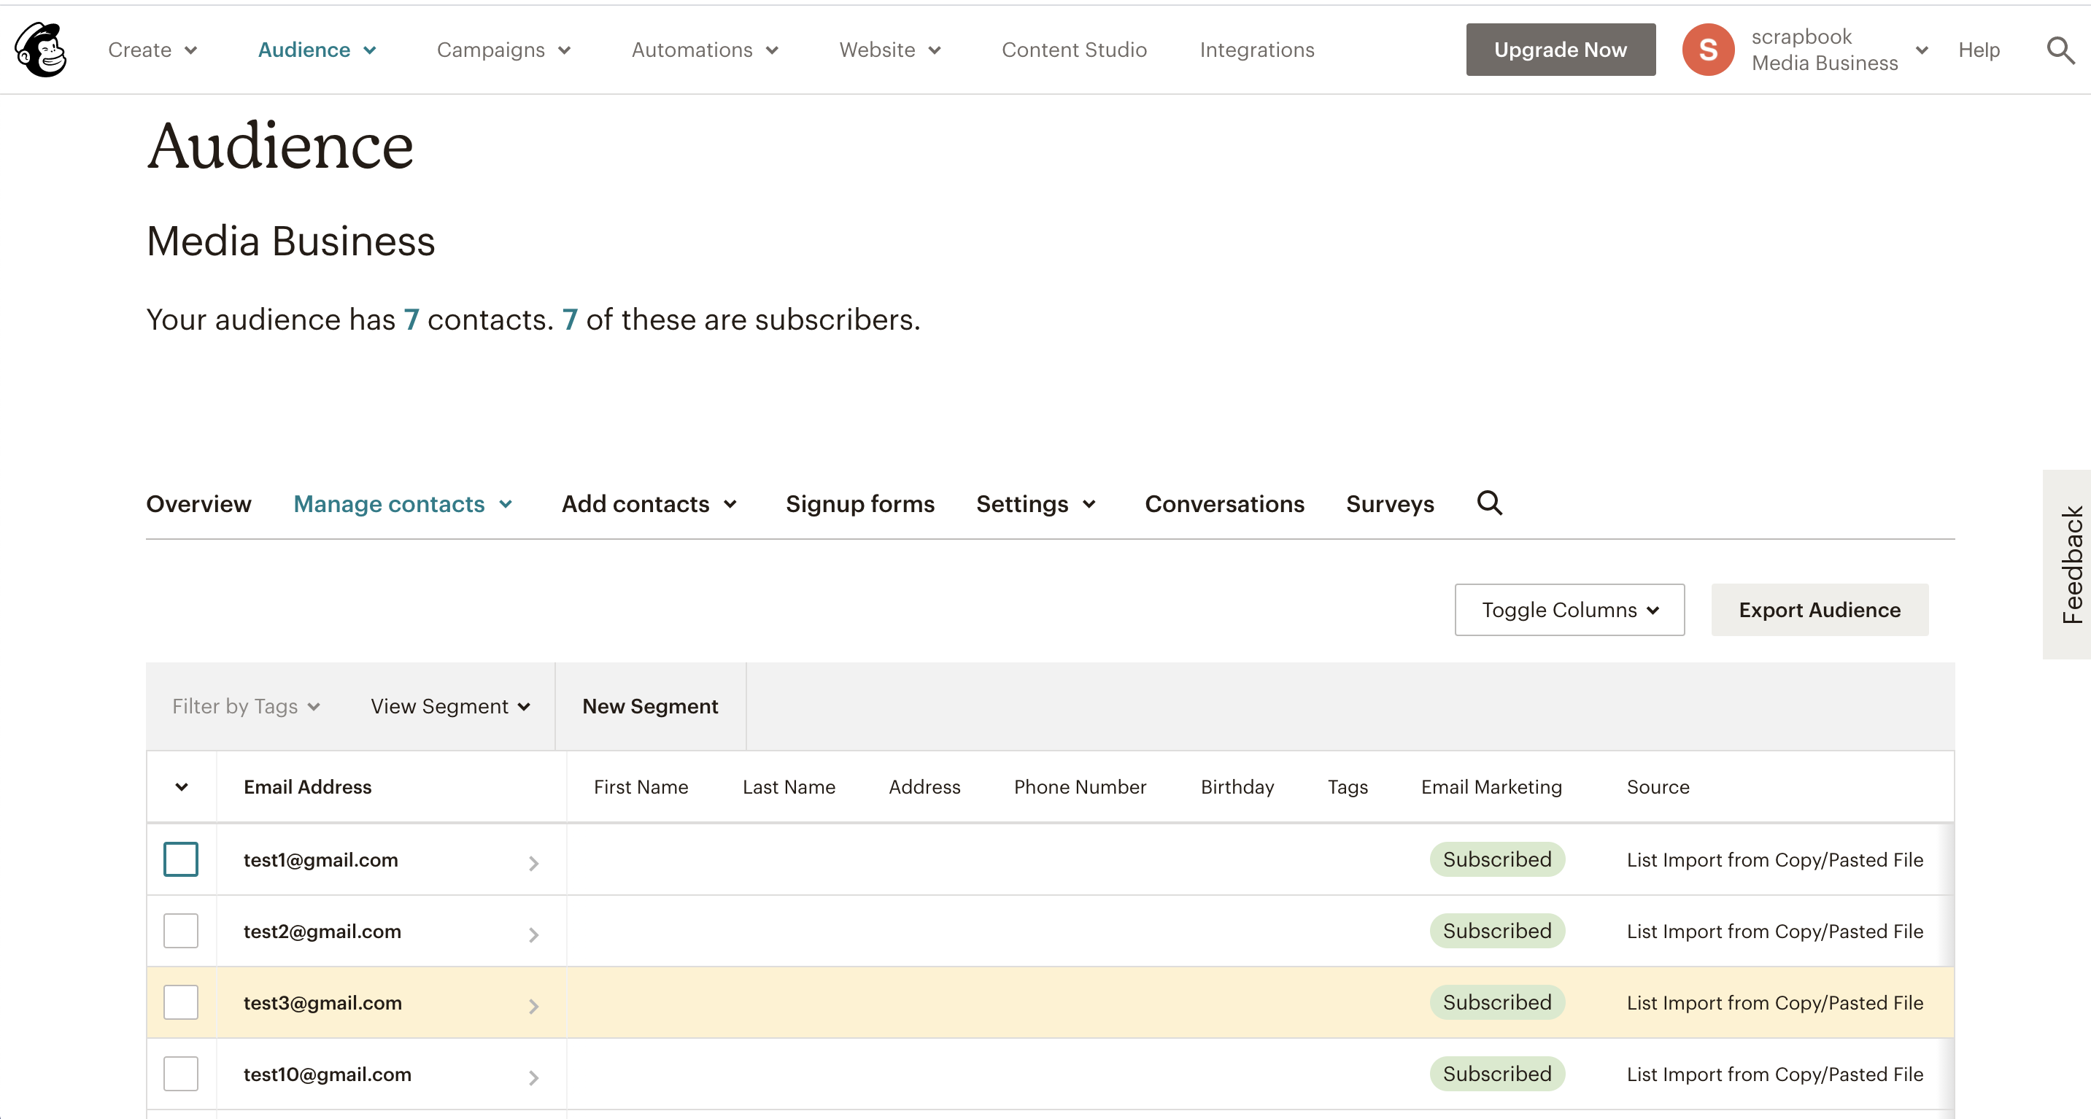Screen dimensions: 2091x1119
Task: Open the Filter by Tags dropdown
Action: tap(245, 706)
